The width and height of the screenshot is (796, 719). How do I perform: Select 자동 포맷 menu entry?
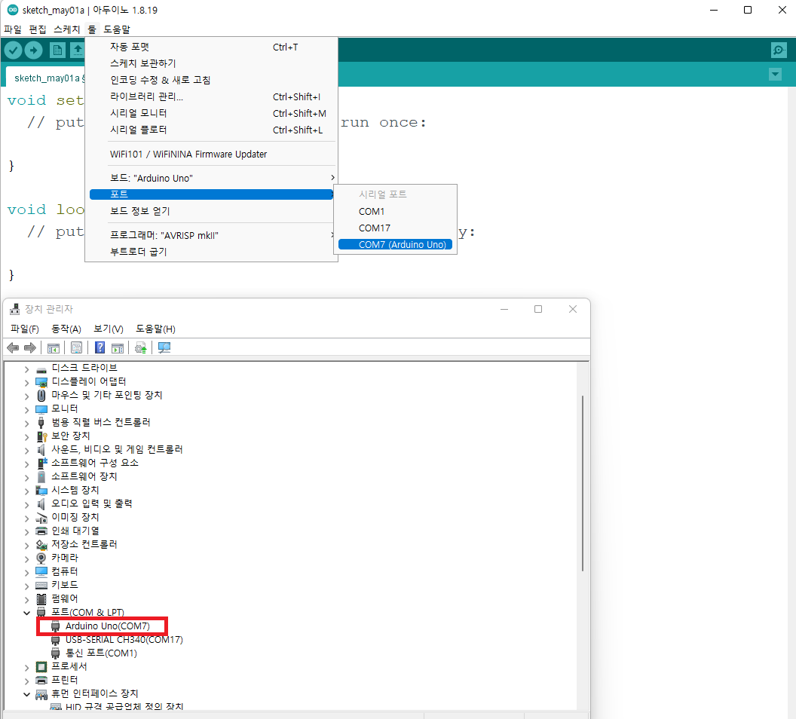coord(211,47)
